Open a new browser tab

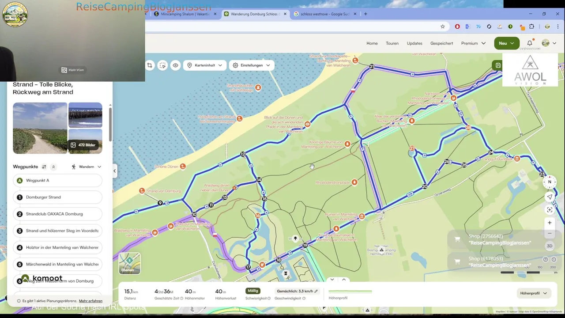[x=365, y=14]
